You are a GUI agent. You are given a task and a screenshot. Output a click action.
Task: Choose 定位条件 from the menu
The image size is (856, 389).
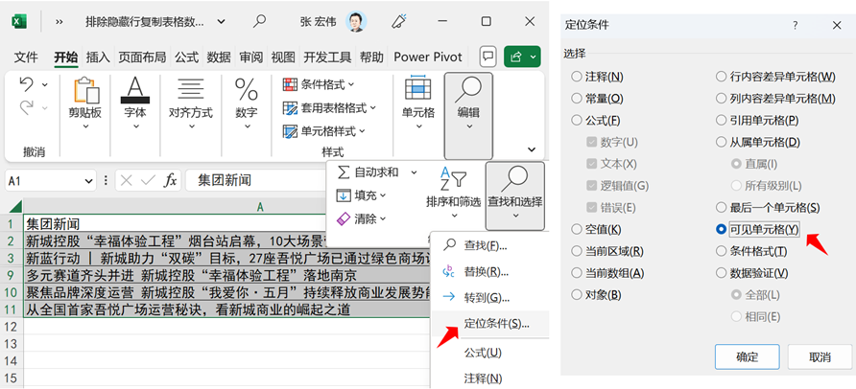[495, 323]
